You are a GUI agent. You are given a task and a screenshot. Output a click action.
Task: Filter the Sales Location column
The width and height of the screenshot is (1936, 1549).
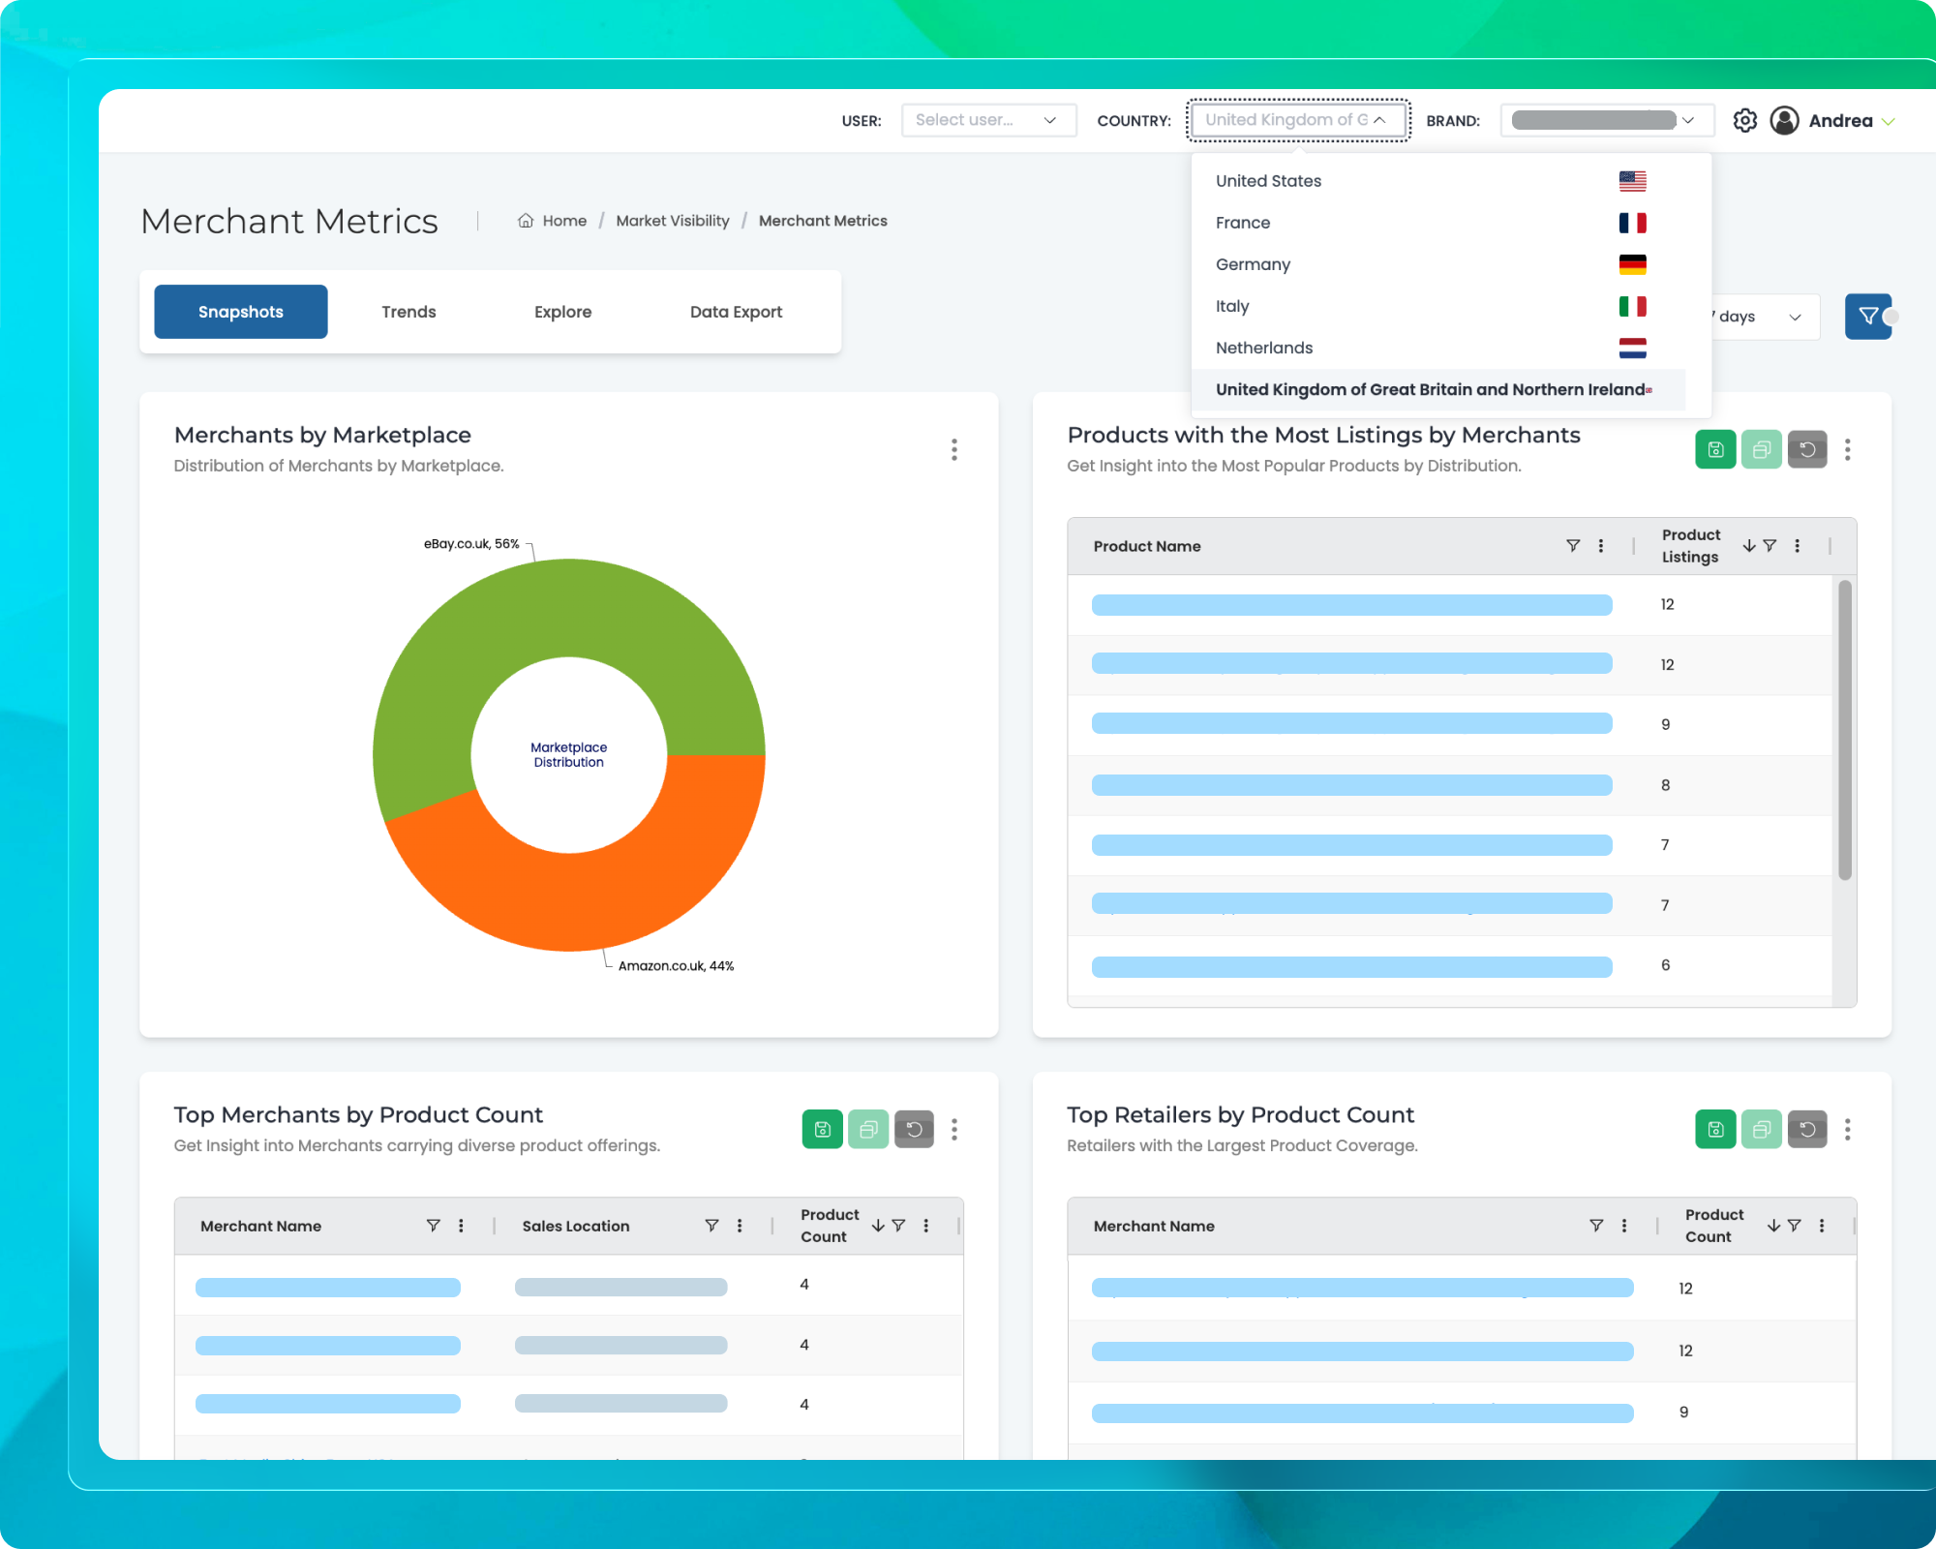712,1225
